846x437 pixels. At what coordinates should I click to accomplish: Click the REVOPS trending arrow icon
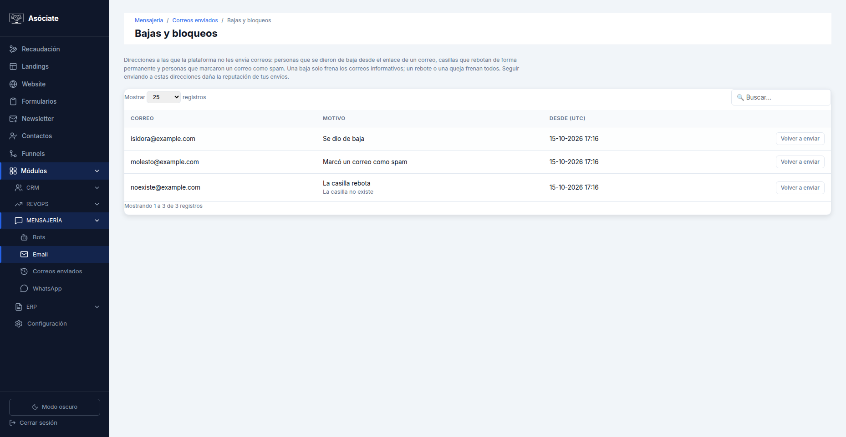point(19,204)
